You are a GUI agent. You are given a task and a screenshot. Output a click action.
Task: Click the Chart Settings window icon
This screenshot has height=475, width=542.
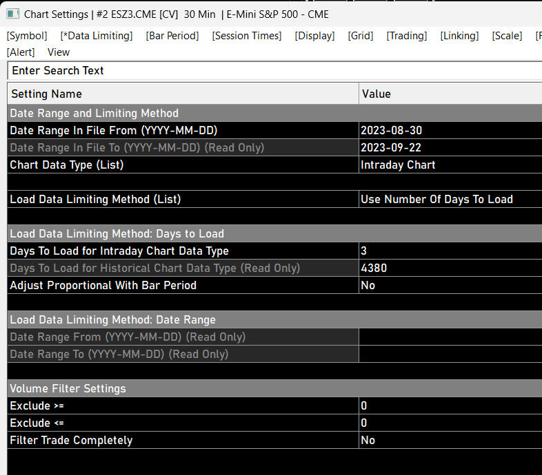[12, 14]
